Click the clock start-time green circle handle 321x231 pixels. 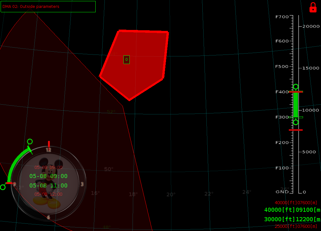[x=3, y=187]
